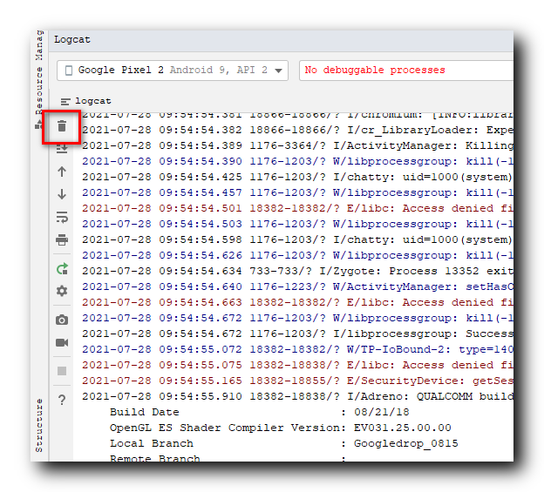Viewport: 544px width, 492px height.
Task: Click the W/TP-IoBound-2 log line
Action: 297,349
